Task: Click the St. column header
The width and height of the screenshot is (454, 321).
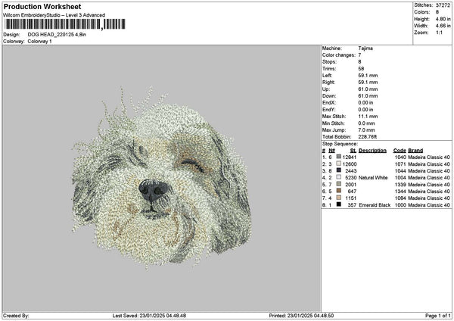Action: 353,150
